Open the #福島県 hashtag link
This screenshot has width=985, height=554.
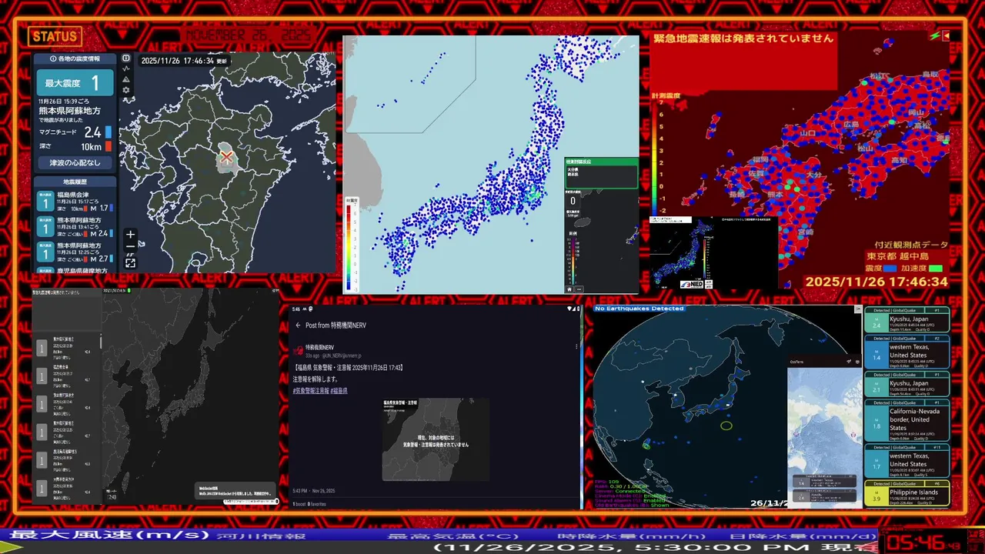point(339,391)
